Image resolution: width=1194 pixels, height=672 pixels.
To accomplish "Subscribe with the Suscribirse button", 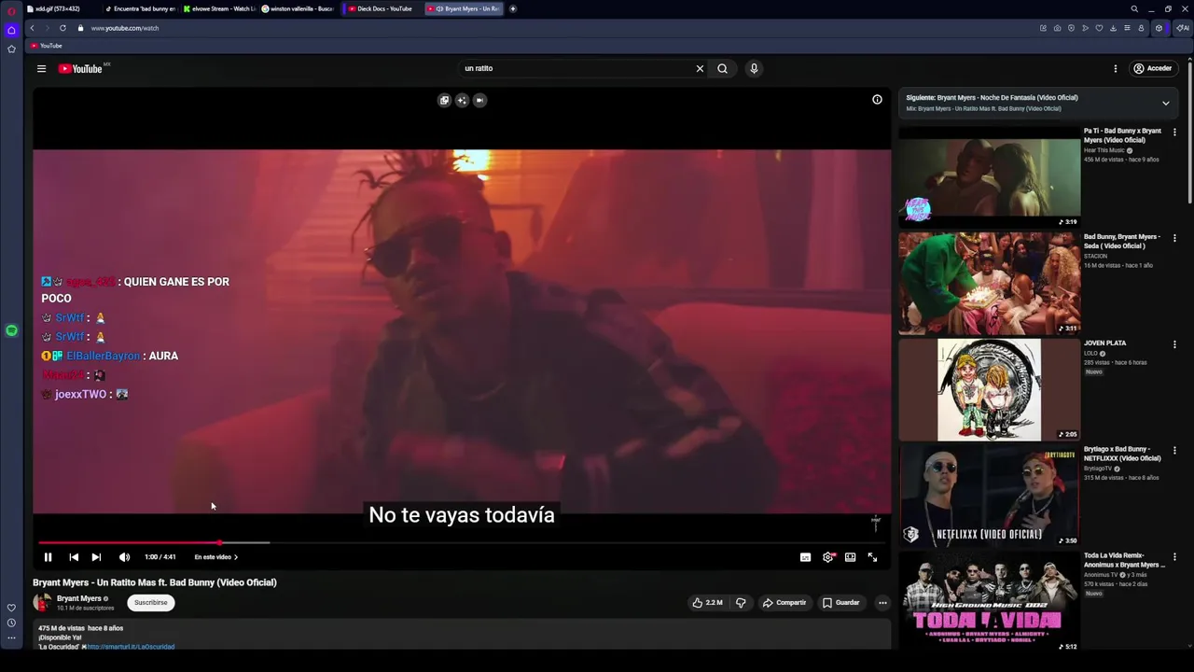I will (x=151, y=603).
